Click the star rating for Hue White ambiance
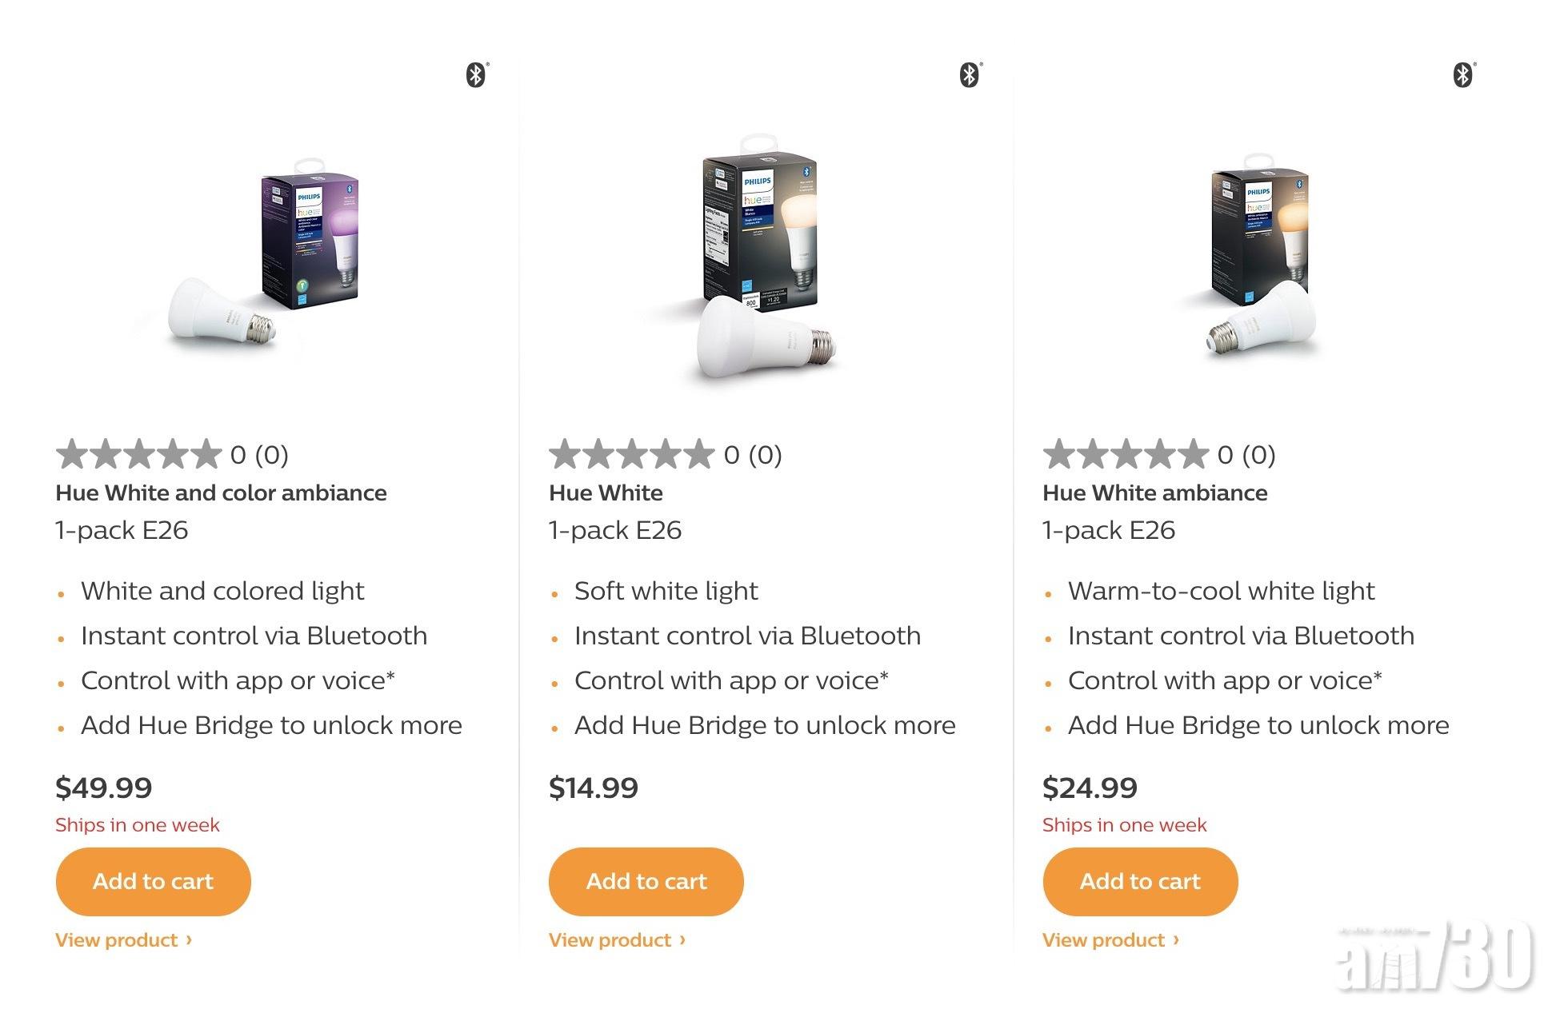1556x1009 pixels. pos(1126,454)
